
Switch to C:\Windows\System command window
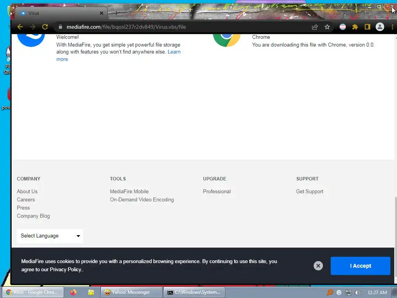(x=194, y=292)
